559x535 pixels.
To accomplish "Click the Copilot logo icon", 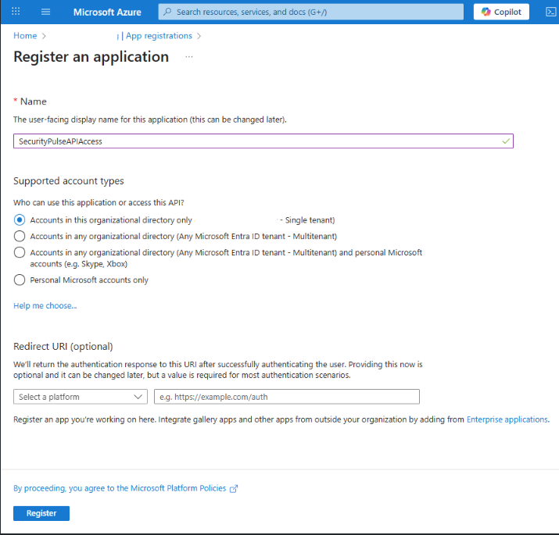I will click(486, 12).
